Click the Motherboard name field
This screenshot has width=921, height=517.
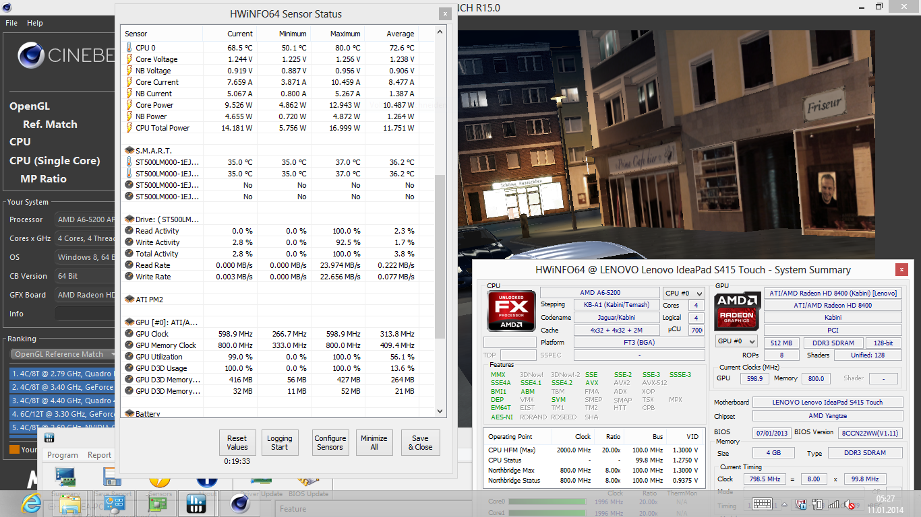point(827,402)
